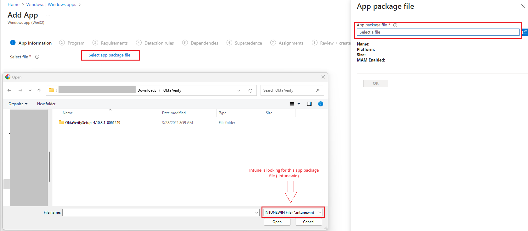Switch to the Program tab
Screen dimensions: 528x231
click(x=76, y=43)
